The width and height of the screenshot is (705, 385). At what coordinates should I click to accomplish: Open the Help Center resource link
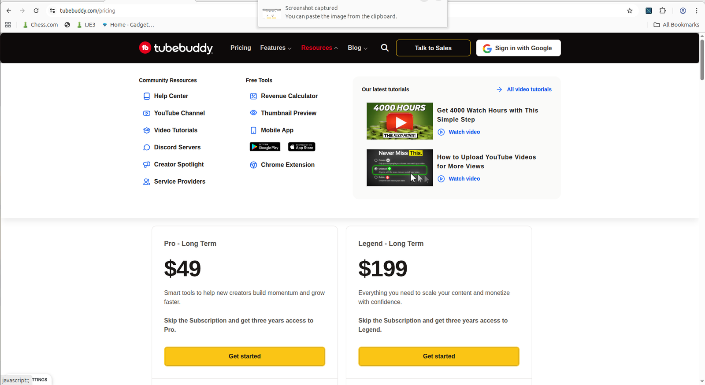coord(171,96)
